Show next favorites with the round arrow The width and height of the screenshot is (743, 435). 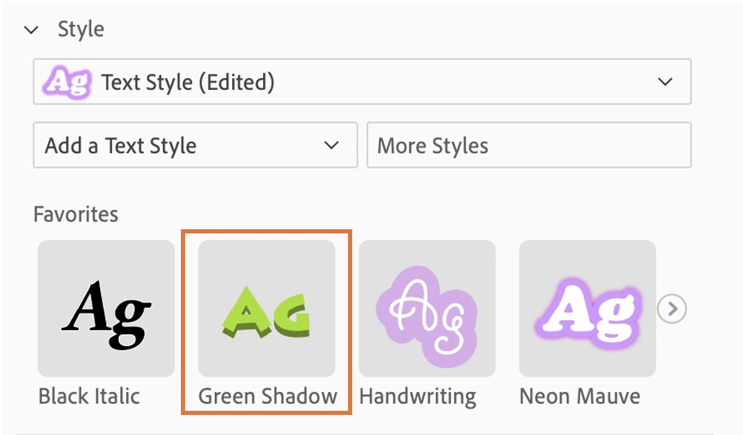coord(672,309)
